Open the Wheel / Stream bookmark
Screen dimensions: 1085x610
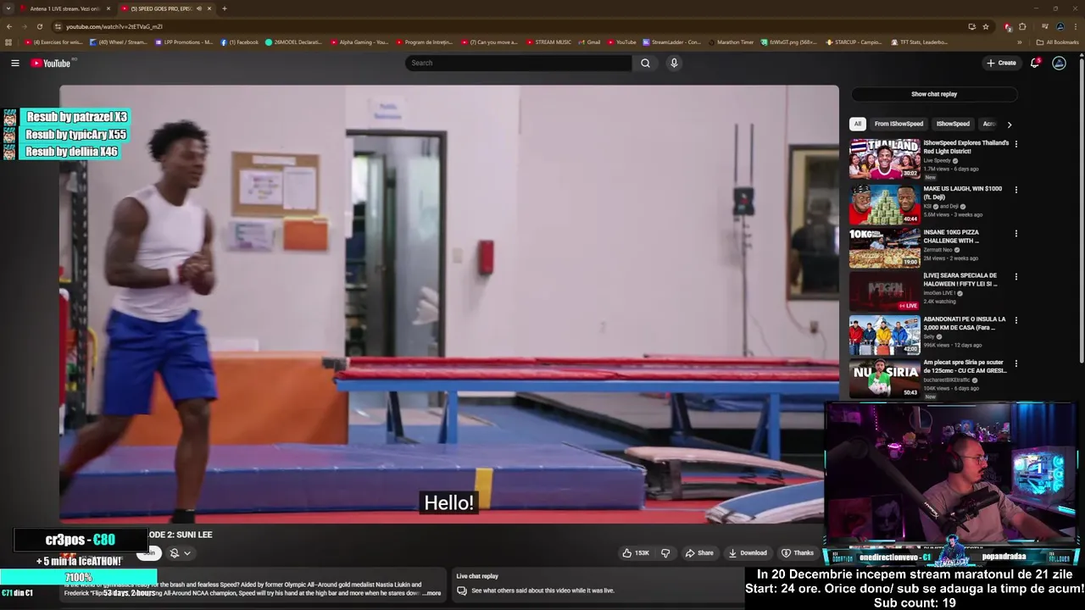[x=119, y=42]
